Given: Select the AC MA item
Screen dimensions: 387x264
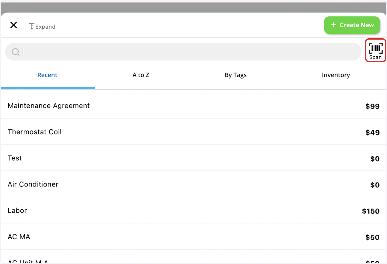Looking at the screenshot, I should [x=193, y=237].
